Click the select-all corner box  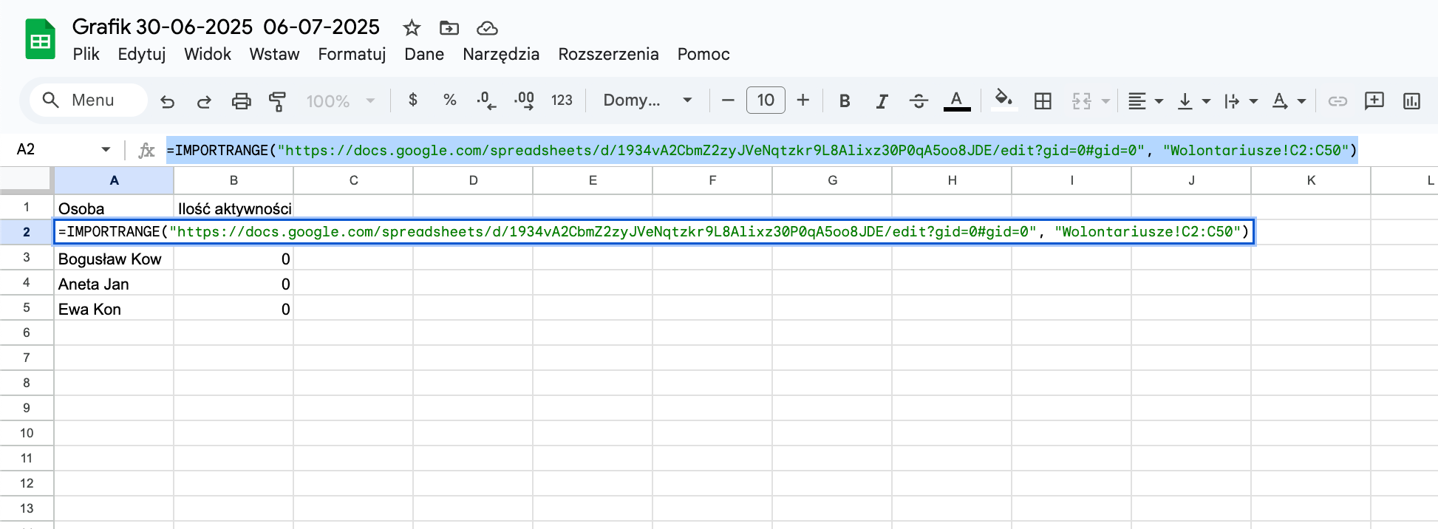tap(27, 180)
